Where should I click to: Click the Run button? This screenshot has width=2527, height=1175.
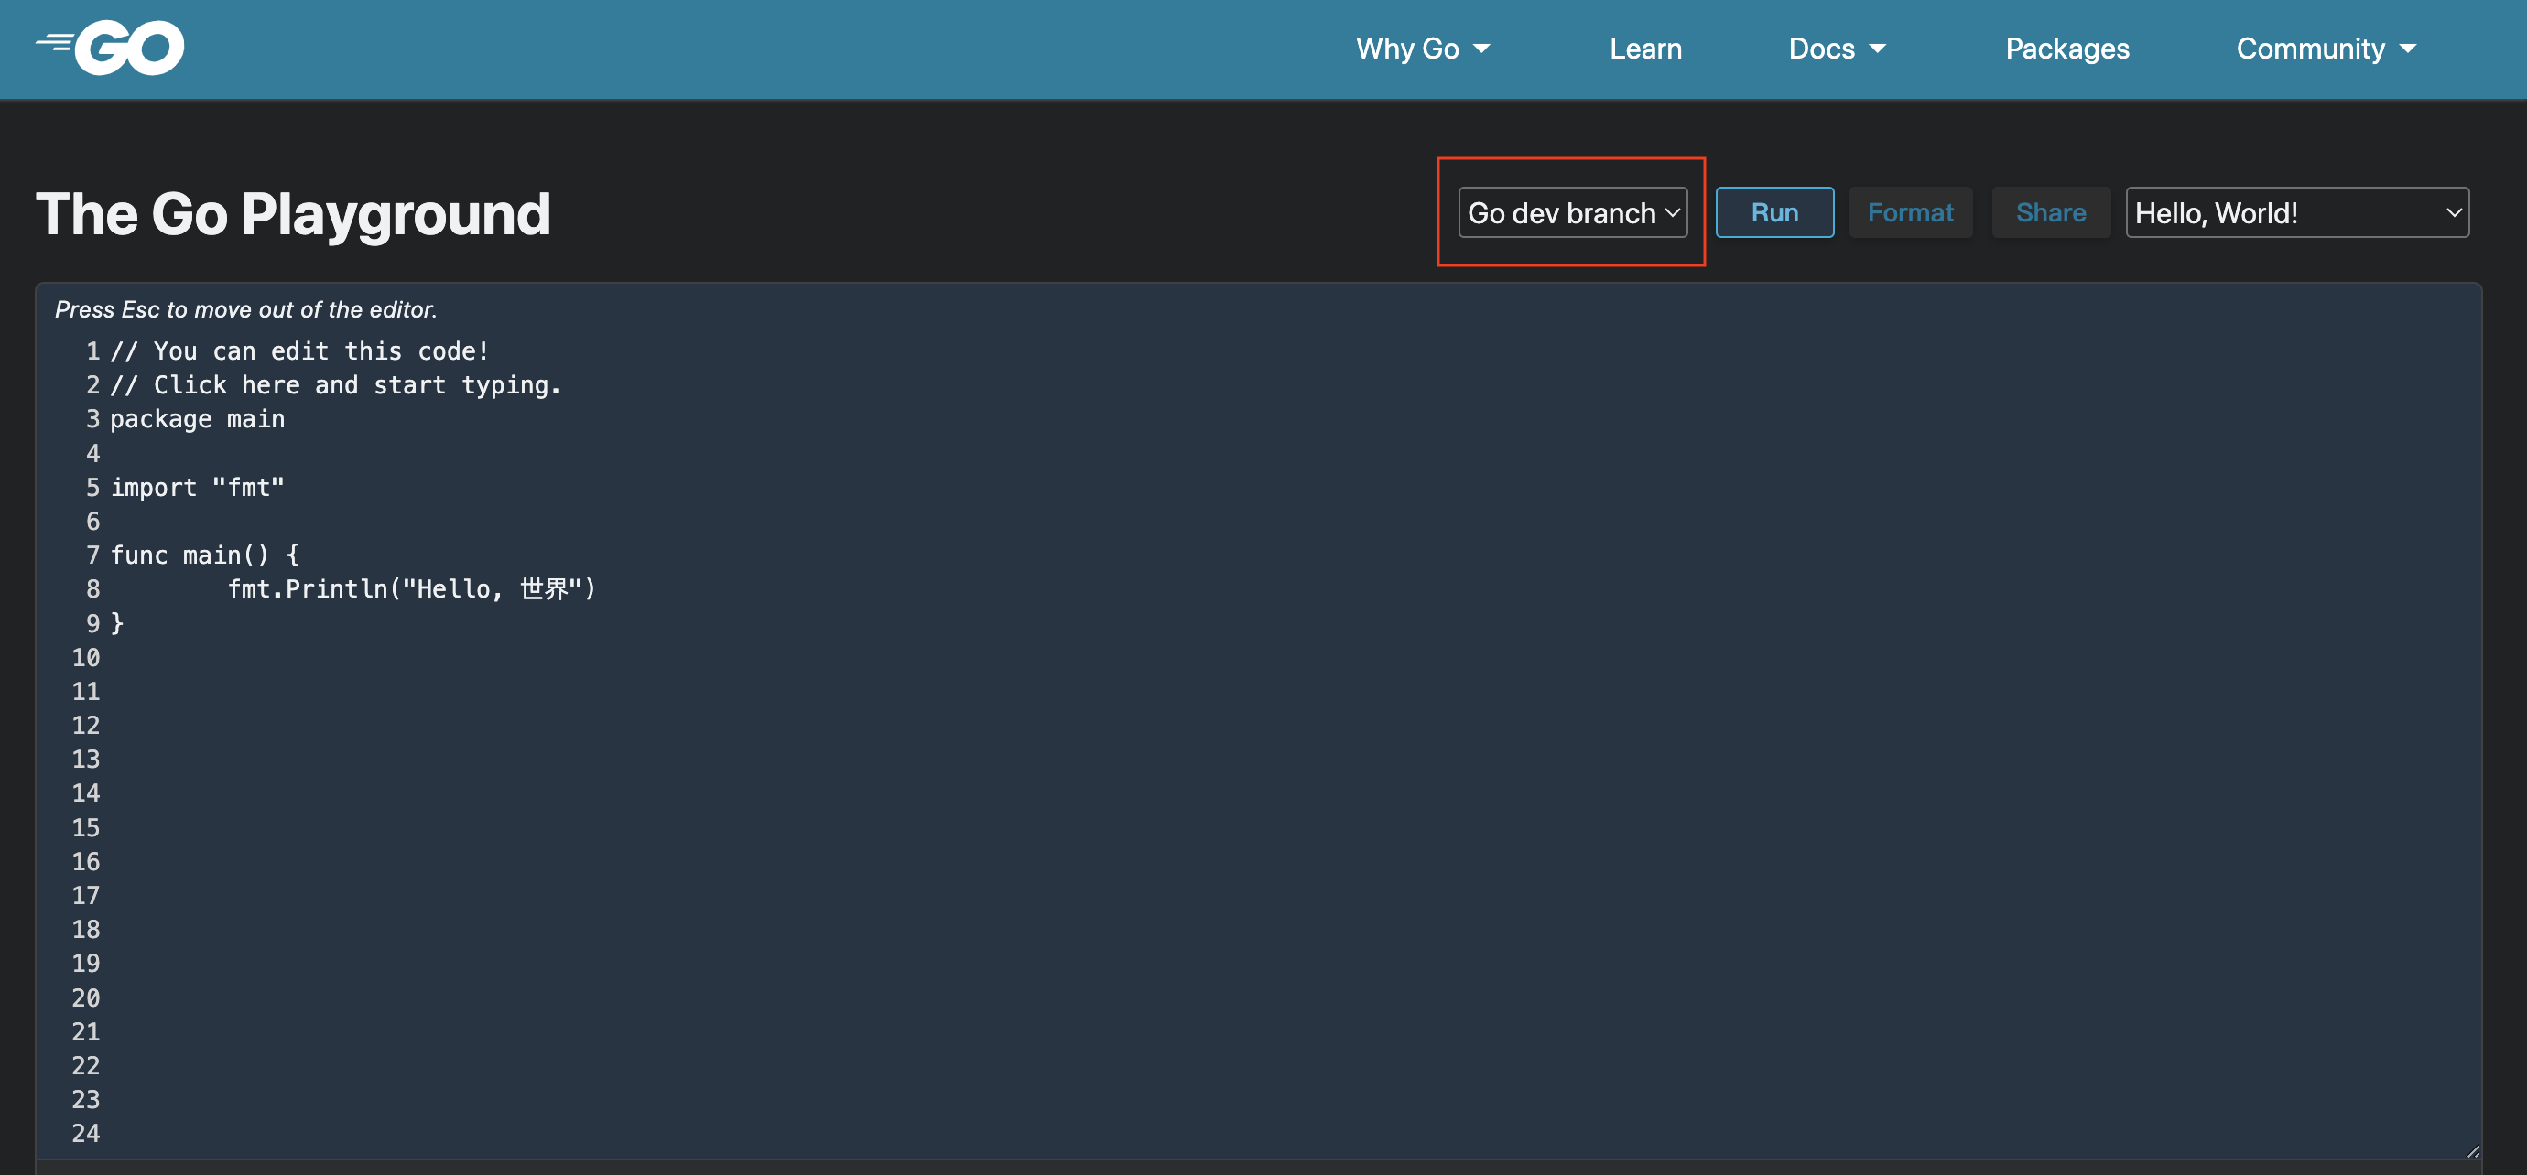pos(1773,212)
